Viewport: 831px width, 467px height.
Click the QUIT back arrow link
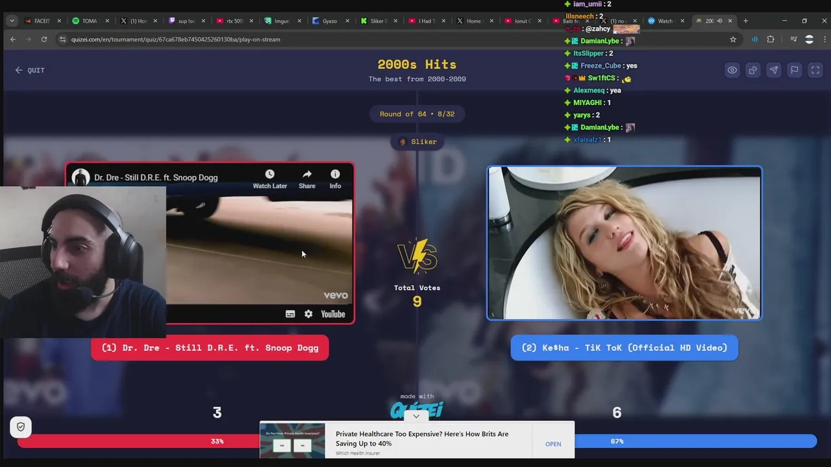(30, 70)
